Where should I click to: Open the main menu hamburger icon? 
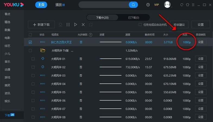point(193,5)
